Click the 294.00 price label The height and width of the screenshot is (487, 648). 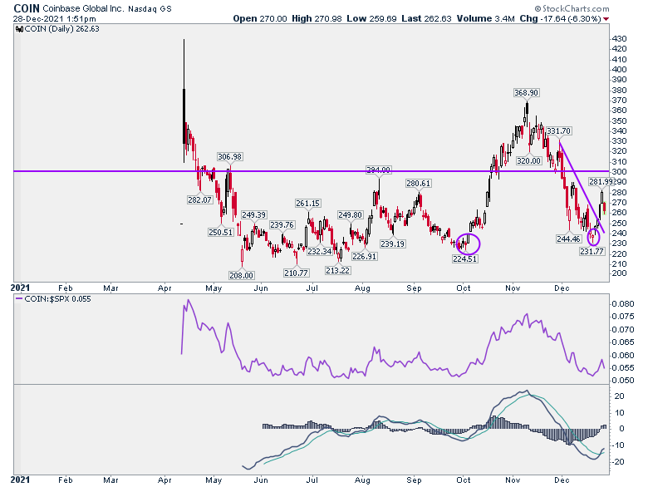pos(378,170)
